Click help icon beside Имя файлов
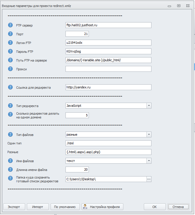This screenshot has height=215, width=195. [x=11, y=161]
